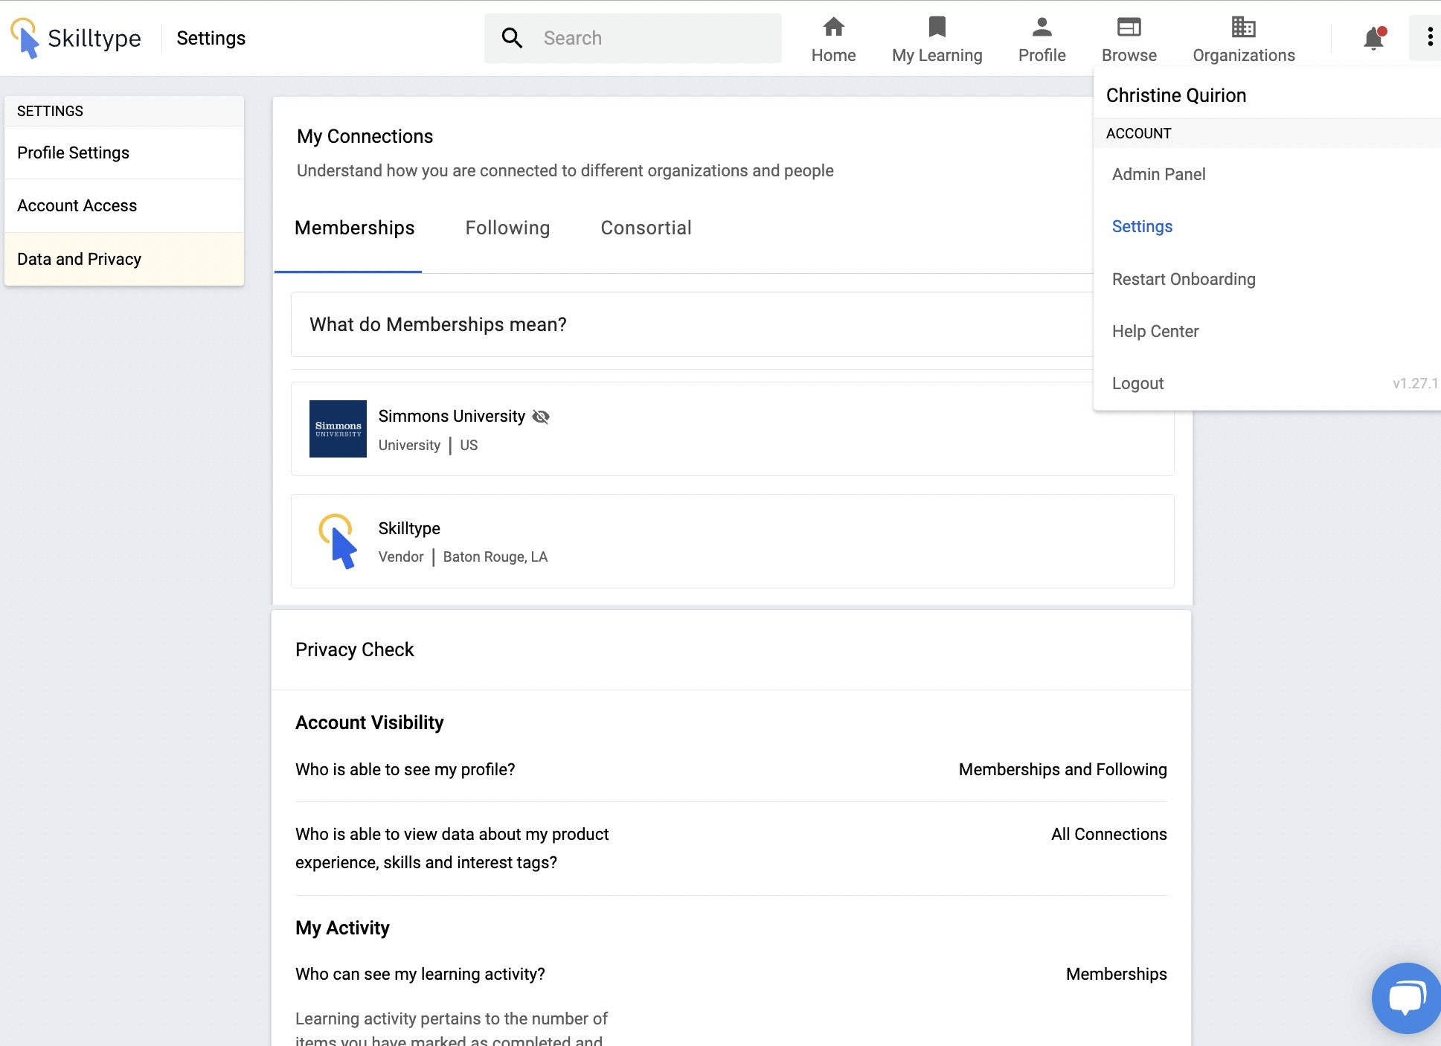The height and width of the screenshot is (1046, 1441).
Task: Click the search magnifier icon
Action: point(512,38)
